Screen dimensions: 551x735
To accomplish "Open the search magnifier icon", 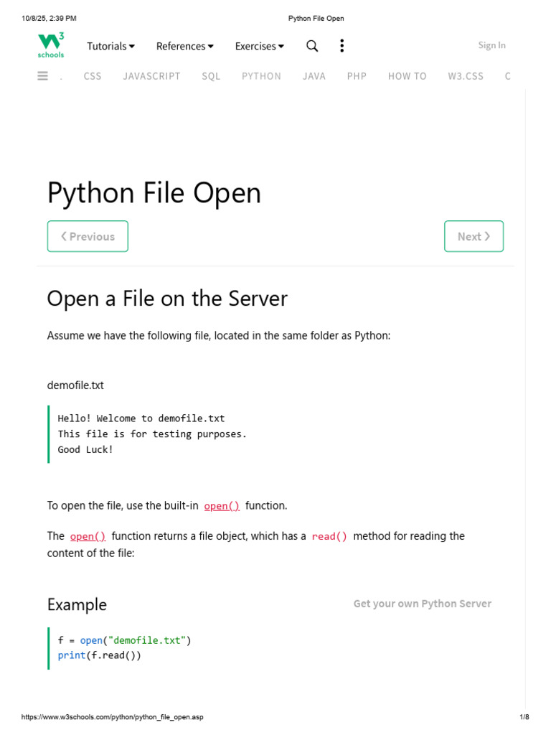I will pos(312,46).
